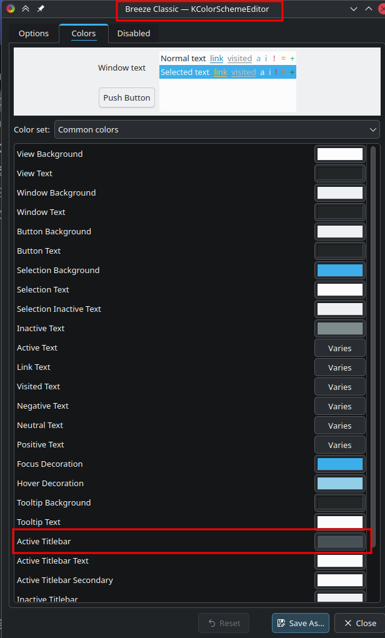This screenshot has width=385, height=638.
Task: Click the Varies button for Link Text
Action: pos(340,367)
